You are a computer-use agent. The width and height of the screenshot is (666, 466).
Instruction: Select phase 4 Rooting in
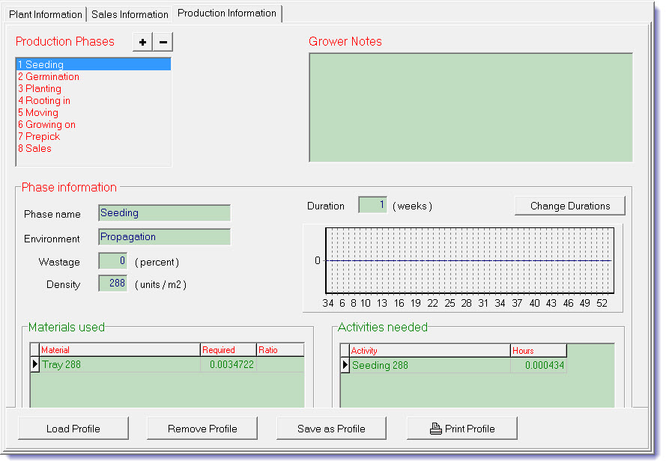point(93,100)
